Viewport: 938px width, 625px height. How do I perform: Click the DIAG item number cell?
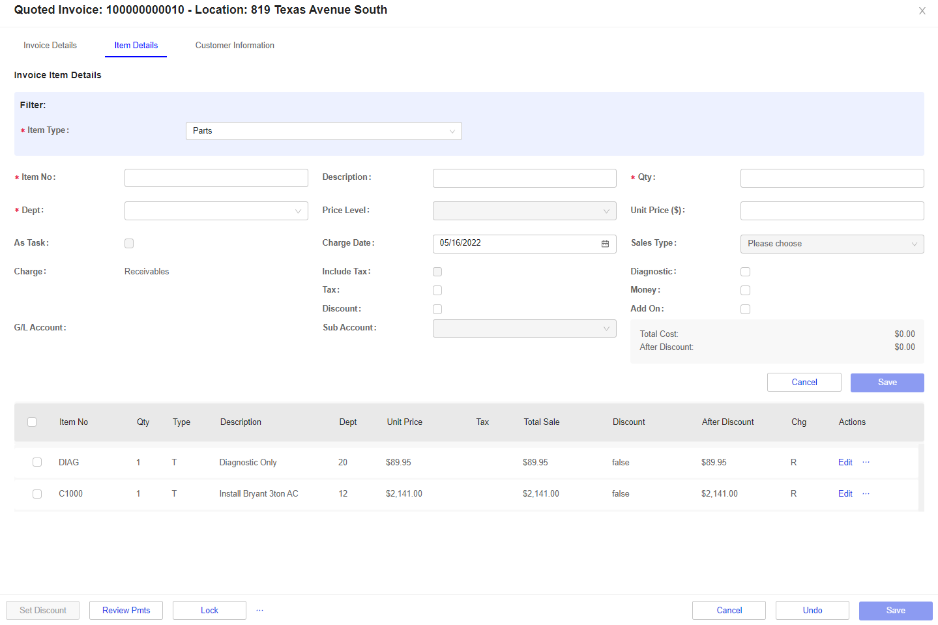pos(68,462)
